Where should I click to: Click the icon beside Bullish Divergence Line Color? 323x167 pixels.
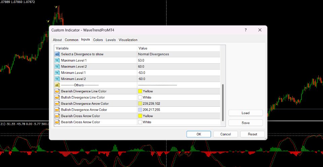click(x=57, y=97)
